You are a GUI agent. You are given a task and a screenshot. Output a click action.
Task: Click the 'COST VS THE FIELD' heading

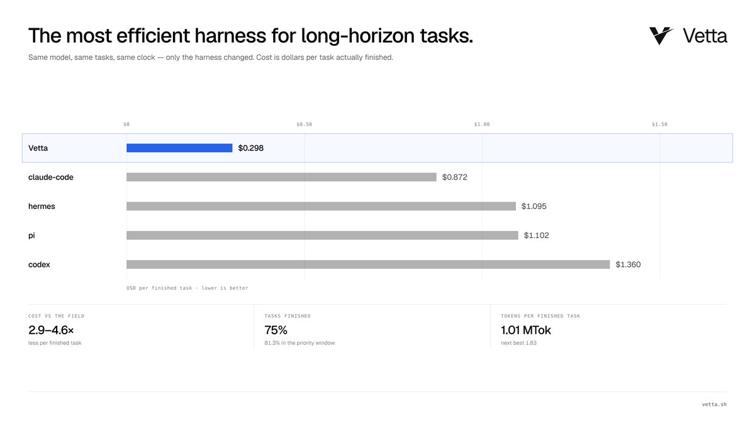point(56,316)
